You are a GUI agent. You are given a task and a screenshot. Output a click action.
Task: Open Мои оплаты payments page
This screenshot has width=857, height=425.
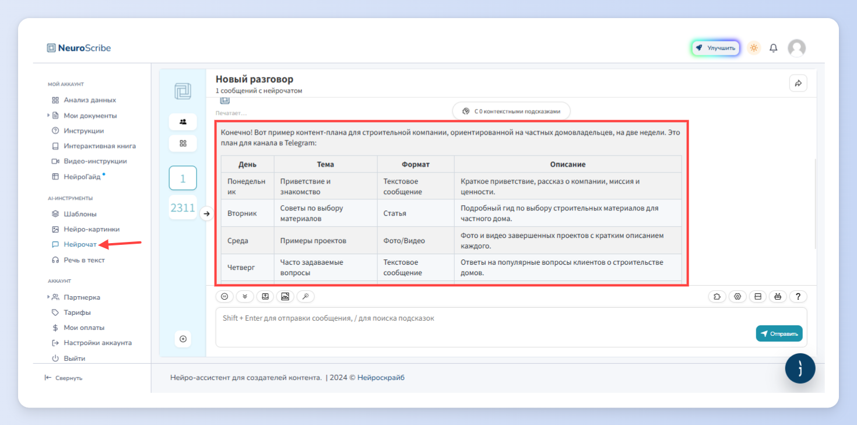(84, 328)
